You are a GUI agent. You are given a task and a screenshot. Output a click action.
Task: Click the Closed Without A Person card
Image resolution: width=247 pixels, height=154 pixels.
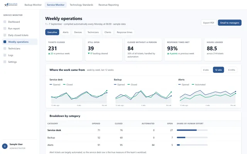pos(143,50)
